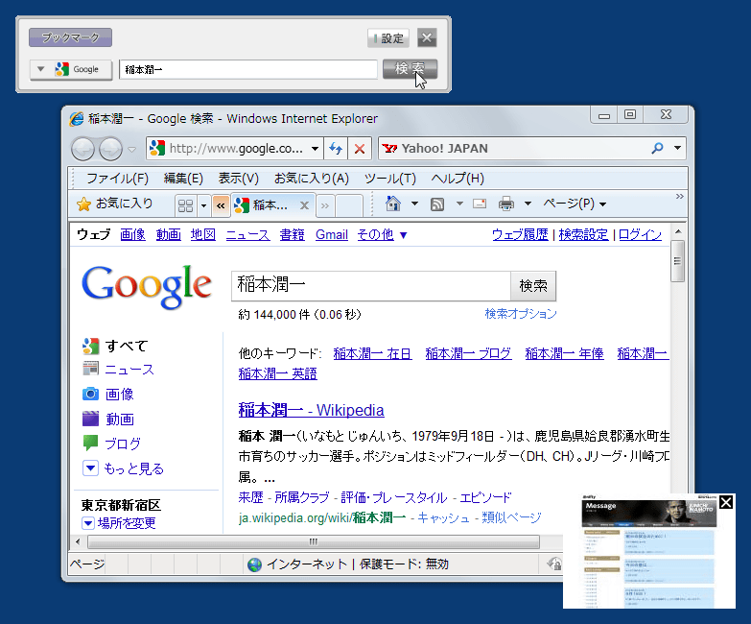This screenshot has width=751, height=624.
Task: Open the 画像 link in Google top bar
Action: [x=132, y=234]
